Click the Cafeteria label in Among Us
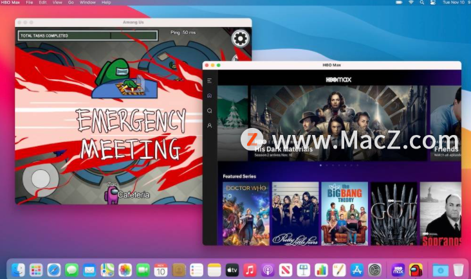This screenshot has width=471, height=279. pos(134,195)
